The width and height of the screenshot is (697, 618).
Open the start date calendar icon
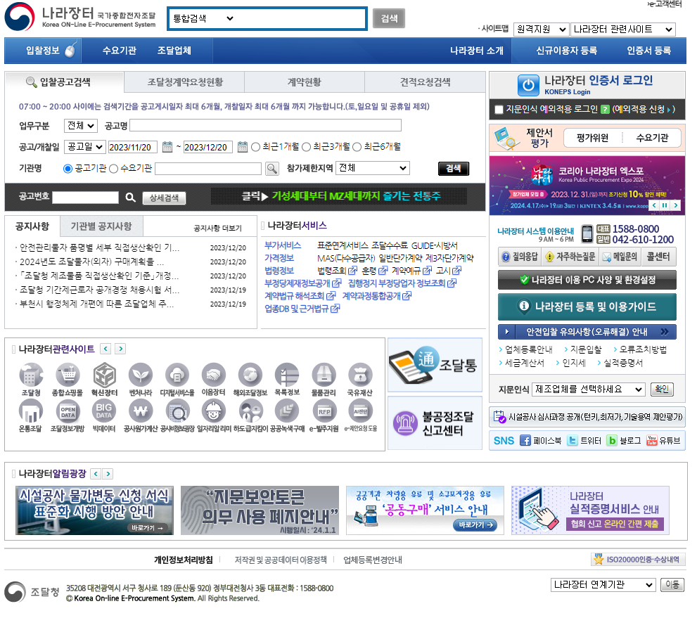[x=167, y=147]
